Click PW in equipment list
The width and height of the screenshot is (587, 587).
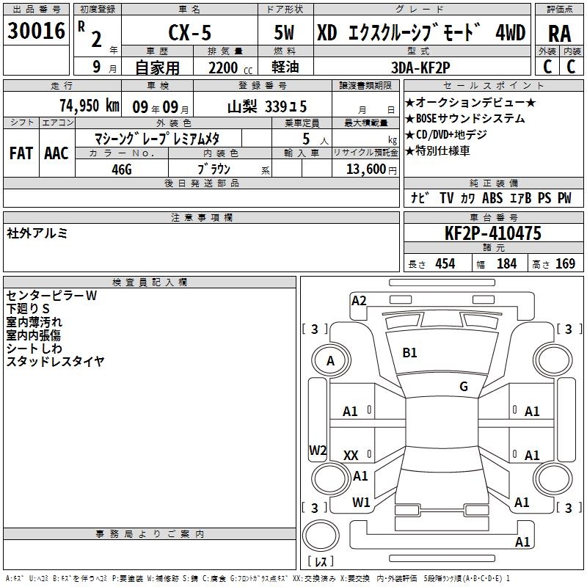(564, 197)
